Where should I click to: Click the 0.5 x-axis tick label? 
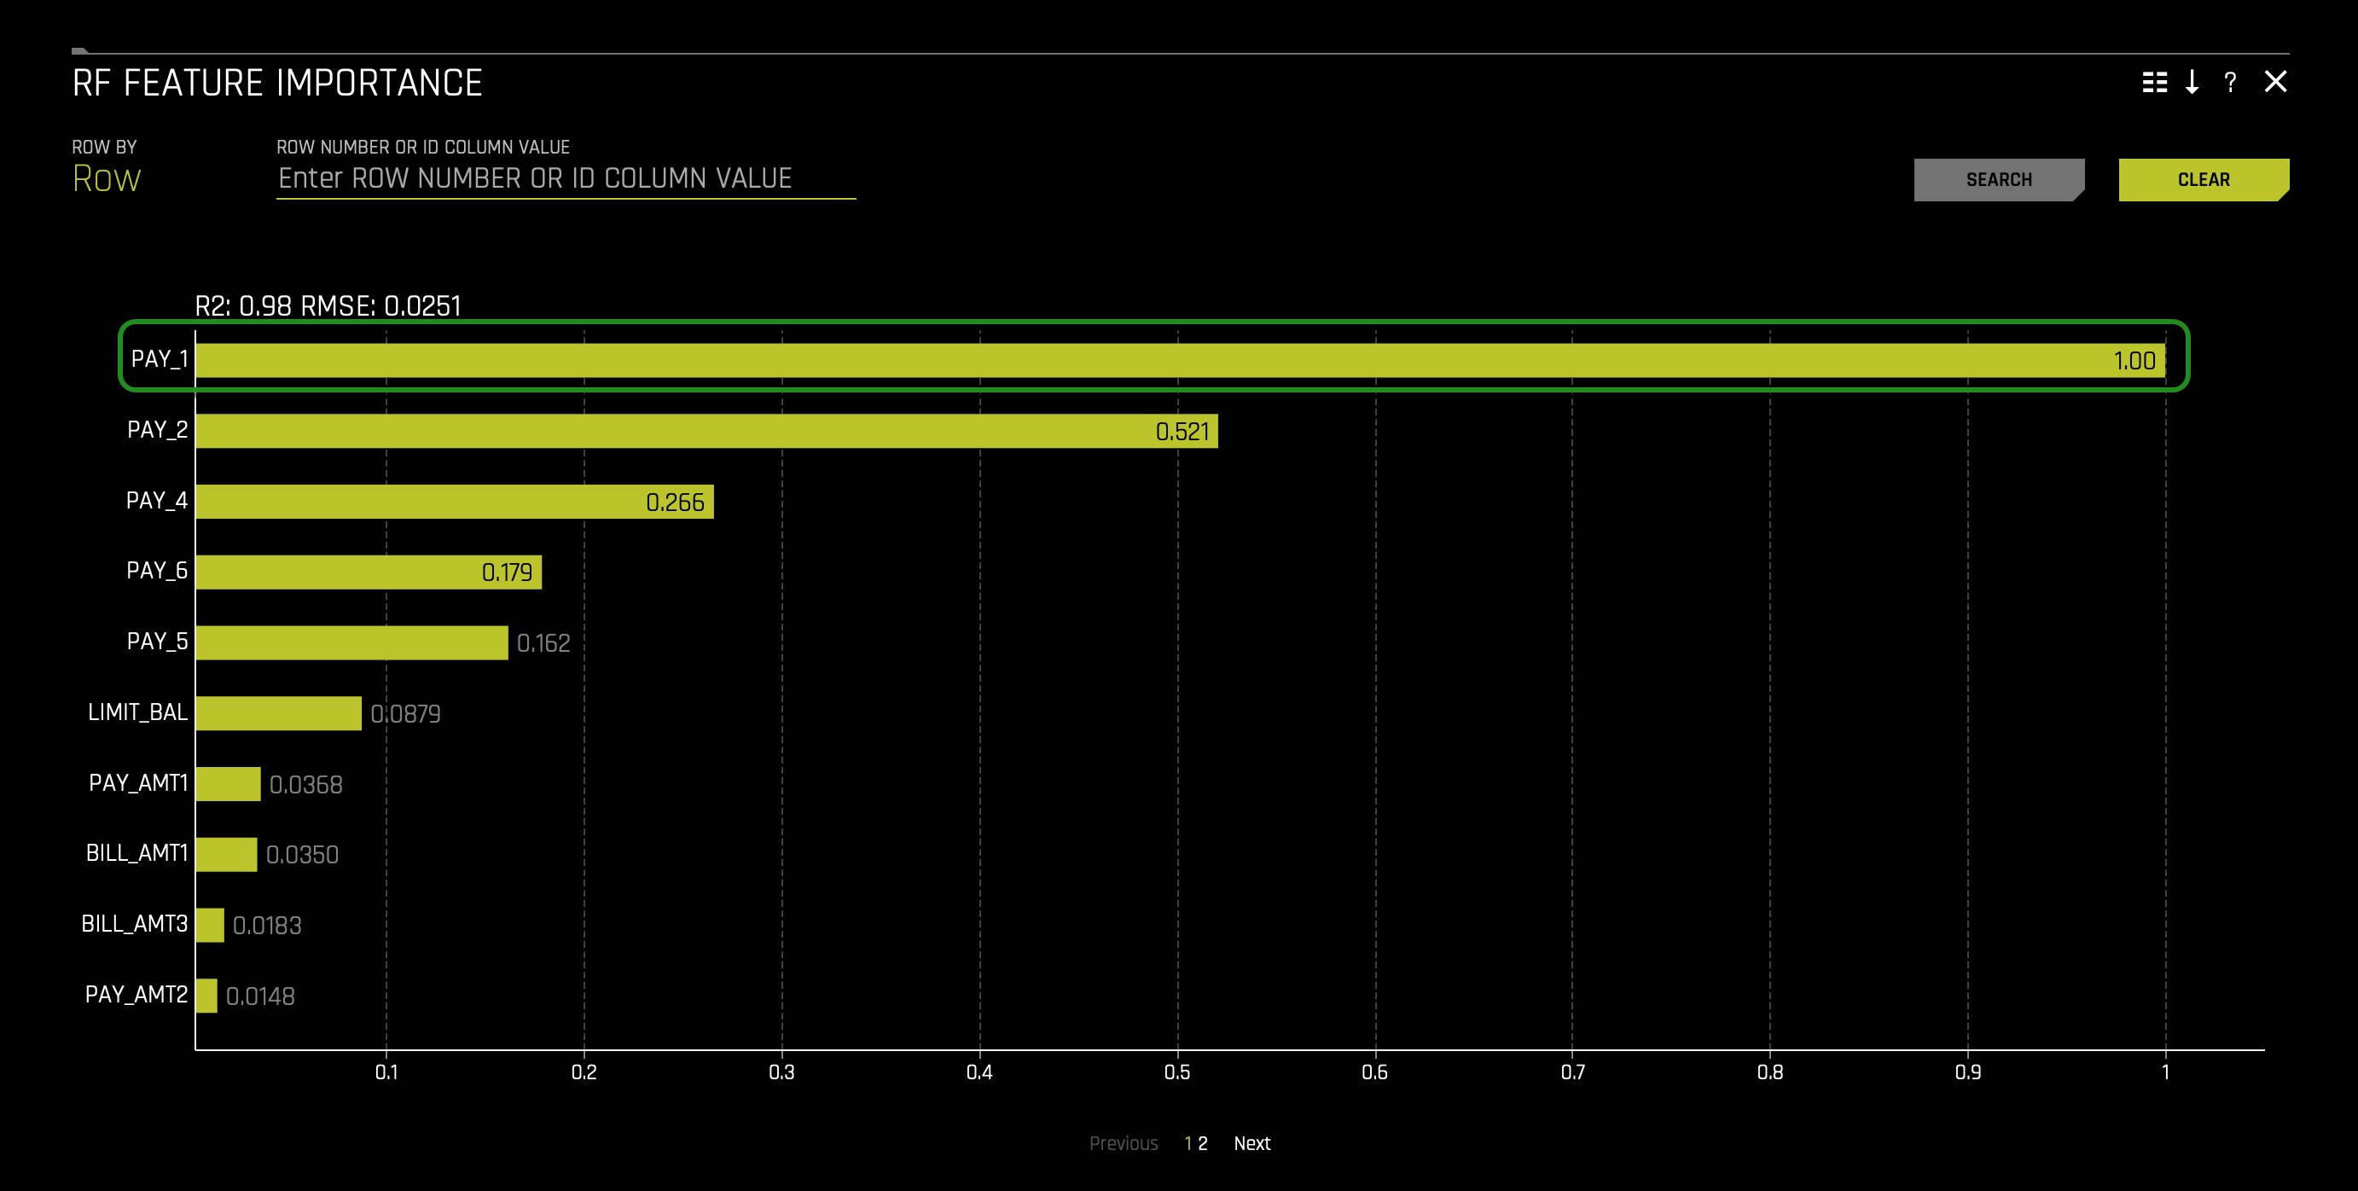point(1177,1072)
